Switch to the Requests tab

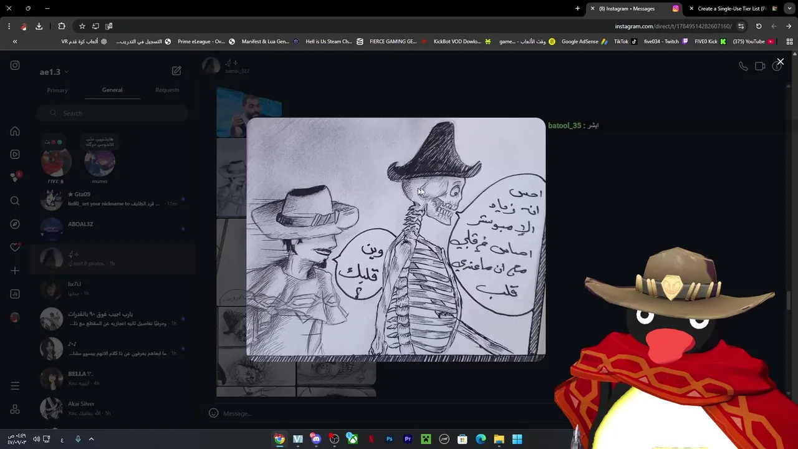[167, 90]
